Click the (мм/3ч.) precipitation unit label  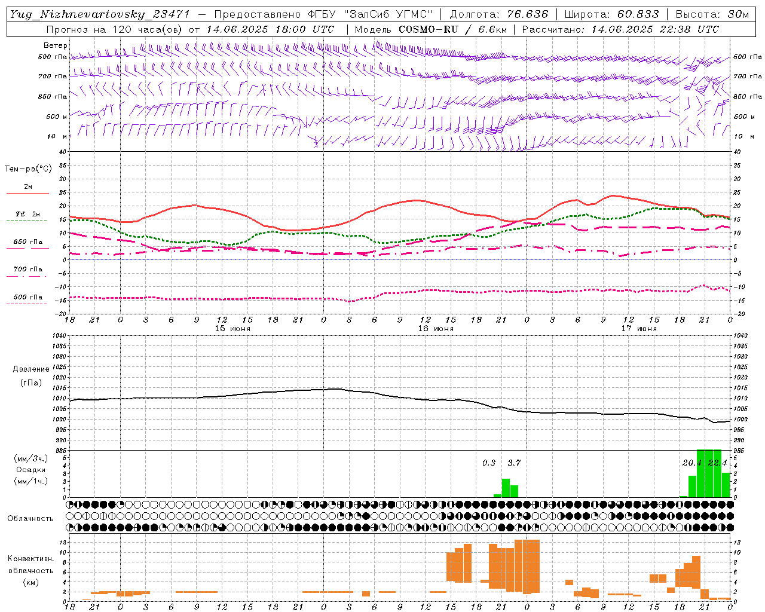(31, 458)
